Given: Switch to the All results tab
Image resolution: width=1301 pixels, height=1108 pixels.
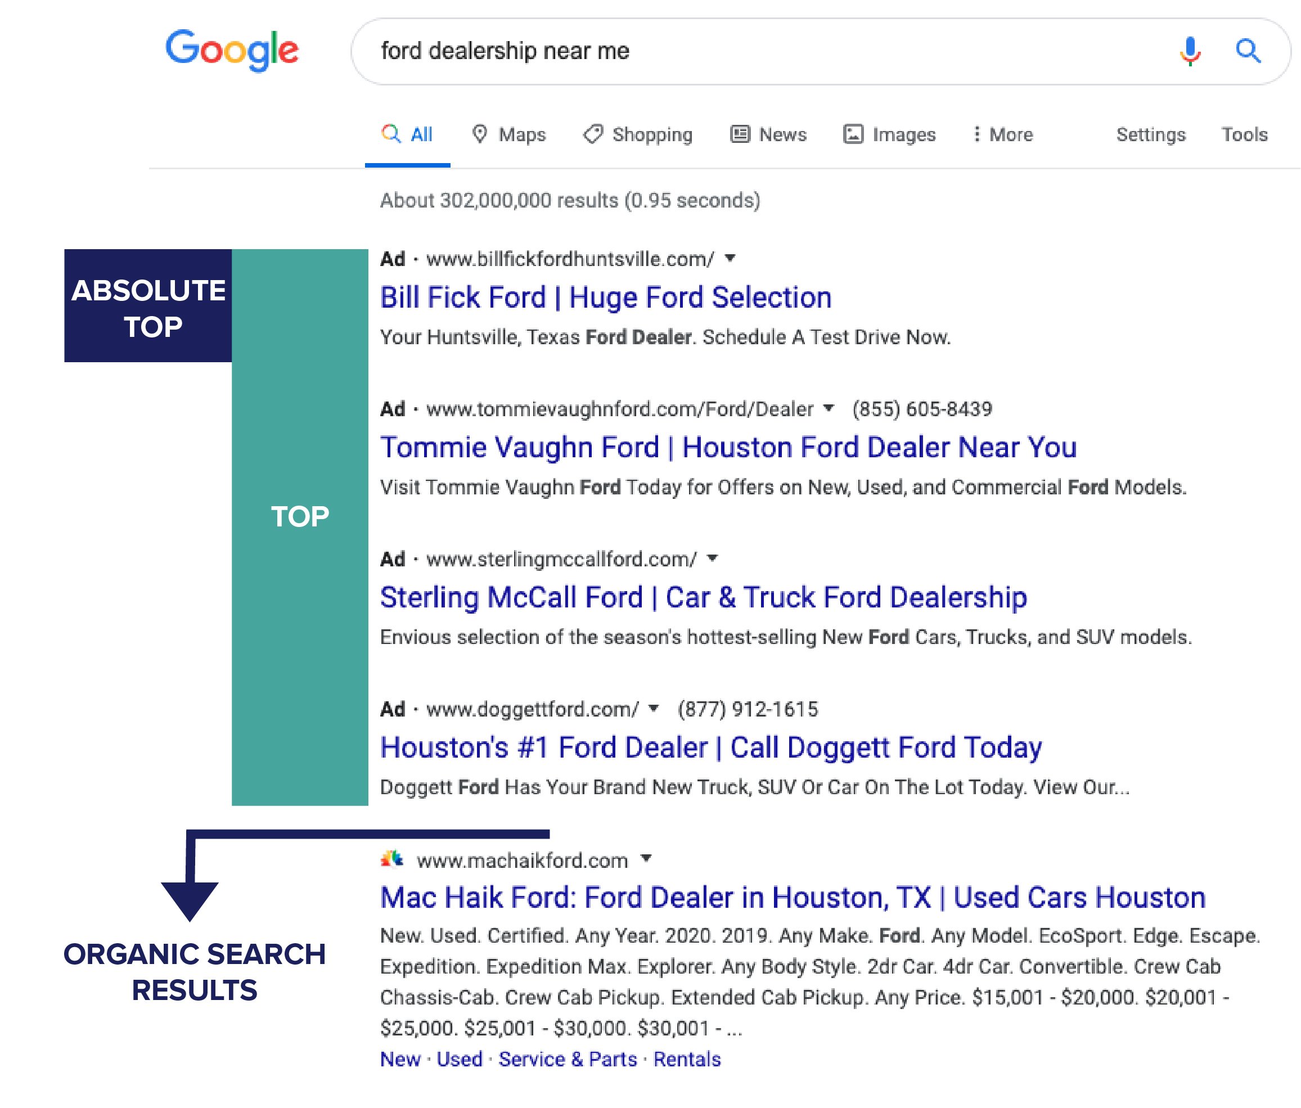Looking at the screenshot, I should pyautogui.click(x=407, y=134).
